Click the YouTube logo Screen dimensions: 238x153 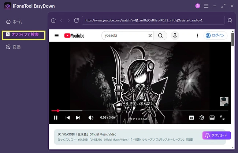coord(74,36)
